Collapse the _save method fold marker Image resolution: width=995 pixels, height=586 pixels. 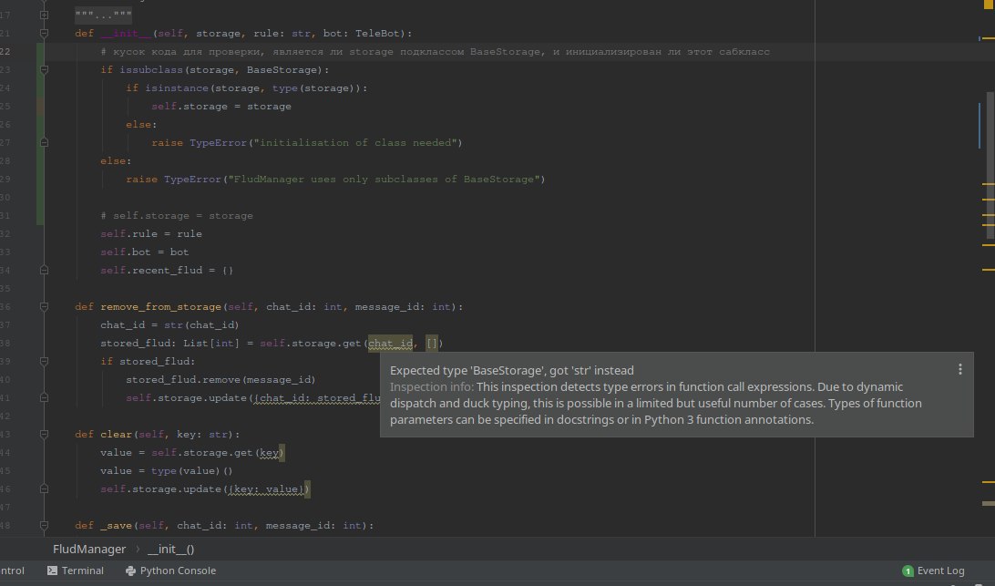click(44, 526)
